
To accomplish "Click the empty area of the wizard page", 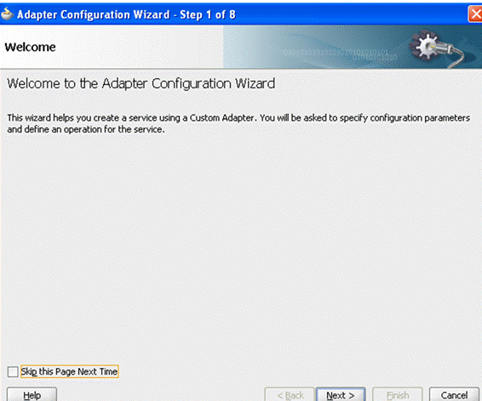I will pyautogui.click(x=240, y=246).
